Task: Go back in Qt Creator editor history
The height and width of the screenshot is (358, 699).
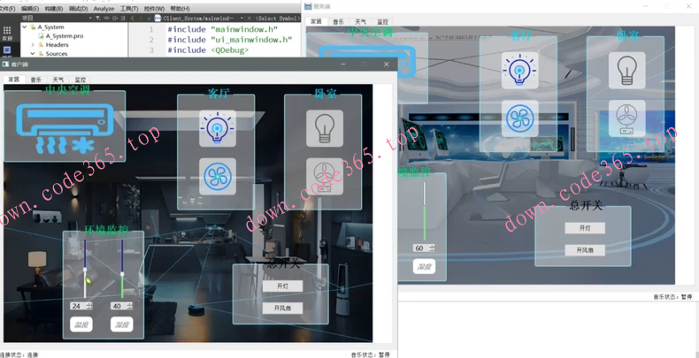Action: [133, 18]
